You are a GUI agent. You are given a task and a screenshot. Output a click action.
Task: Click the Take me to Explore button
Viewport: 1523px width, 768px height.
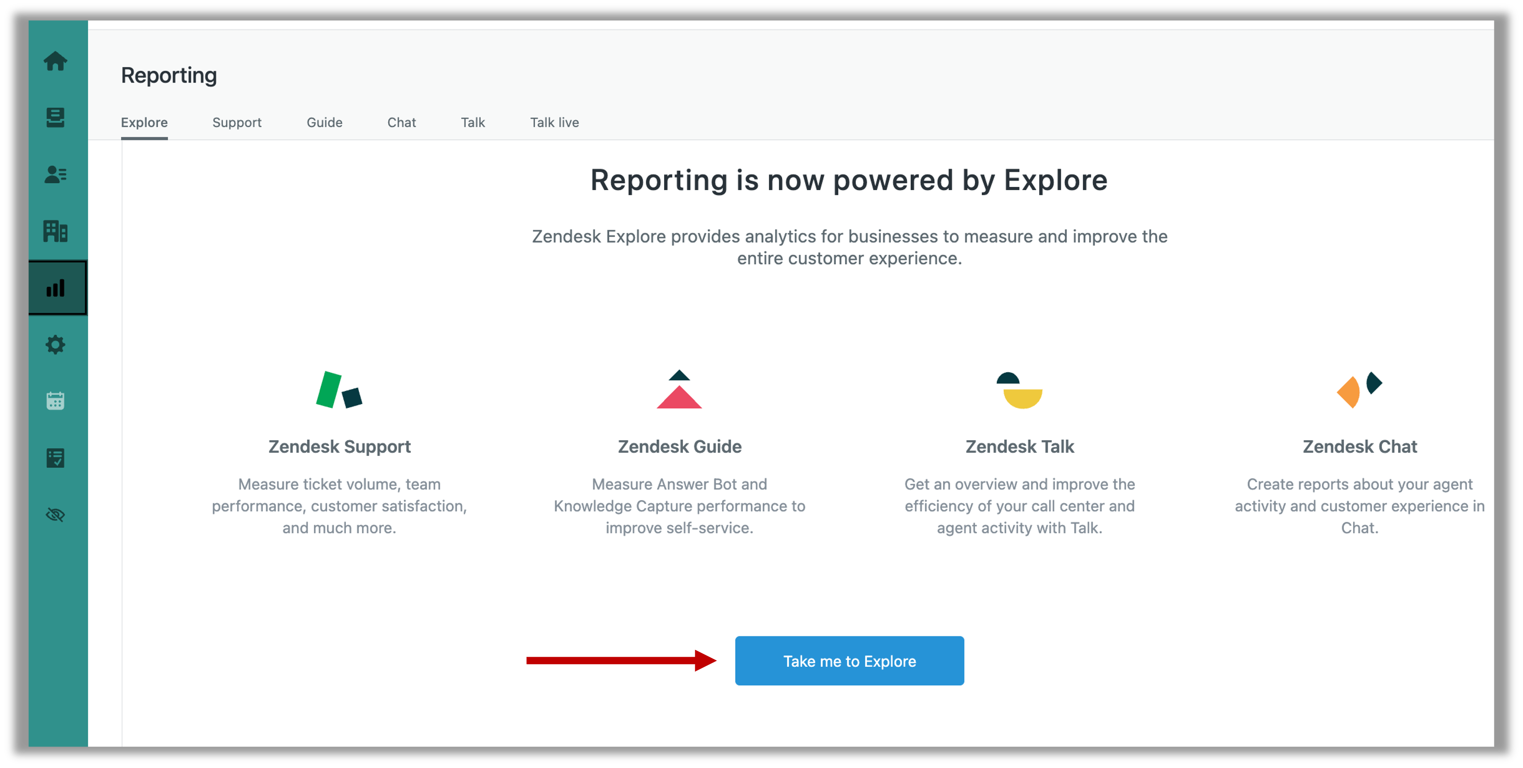click(x=850, y=660)
